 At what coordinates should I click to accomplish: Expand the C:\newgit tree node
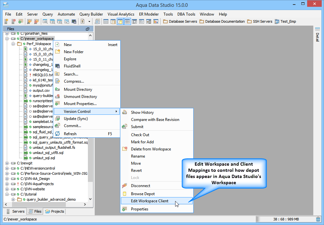coord(7,163)
